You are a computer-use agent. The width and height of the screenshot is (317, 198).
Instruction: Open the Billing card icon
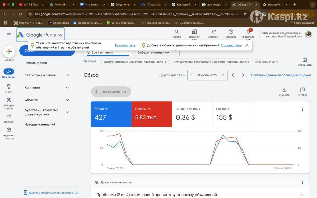(9, 116)
